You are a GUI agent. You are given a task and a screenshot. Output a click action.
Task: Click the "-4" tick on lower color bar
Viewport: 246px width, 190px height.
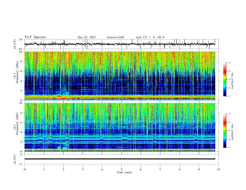pyautogui.click(x=229, y=122)
